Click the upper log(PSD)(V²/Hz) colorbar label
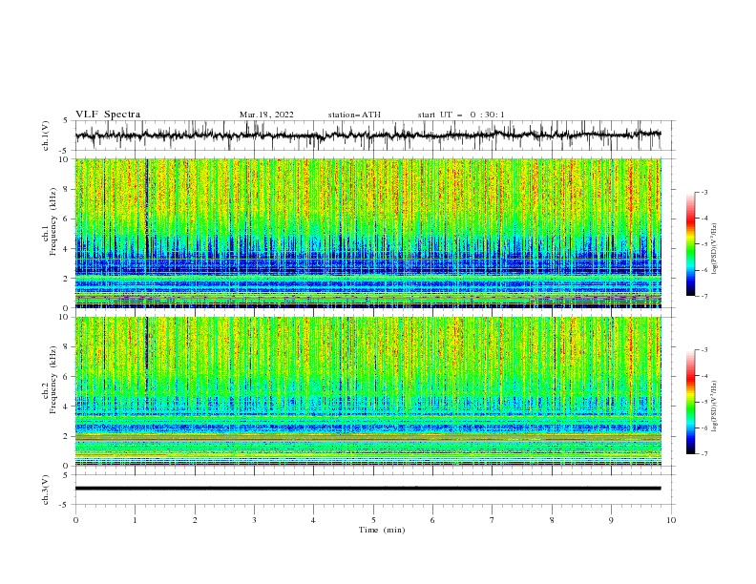 (x=715, y=249)
